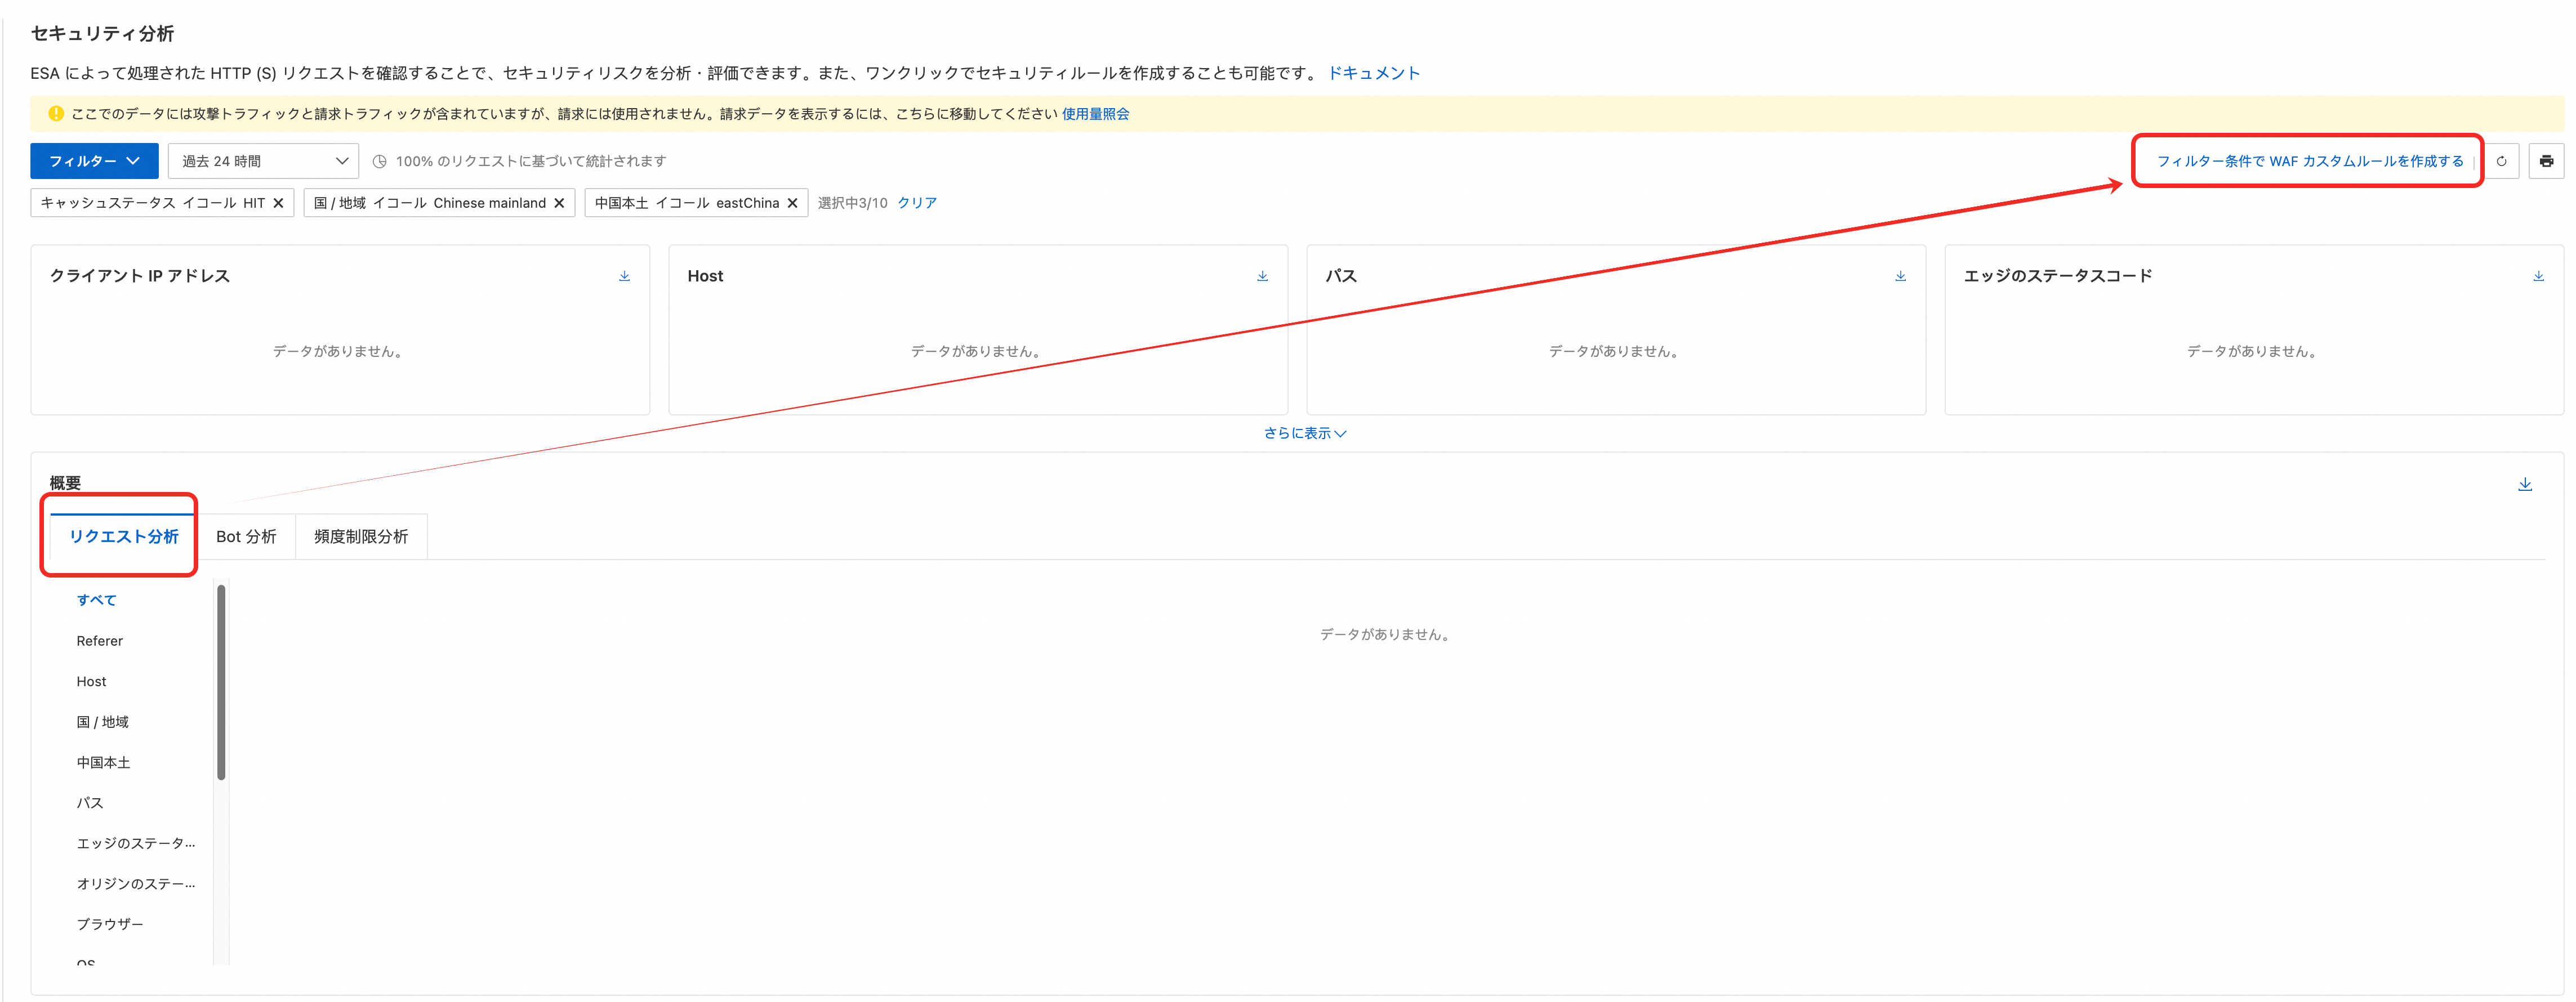Viewport: 2576px width, 1002px height.
Task: Remove the Chinese mainland region filter tag
Action: point(560,203)
